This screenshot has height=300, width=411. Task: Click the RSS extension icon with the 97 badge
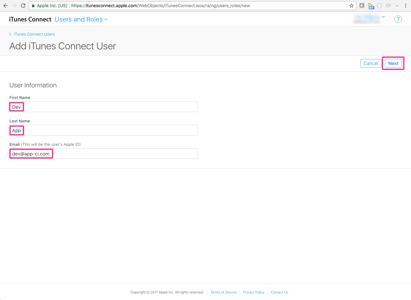pyautogui.click(x=371, y=6)
